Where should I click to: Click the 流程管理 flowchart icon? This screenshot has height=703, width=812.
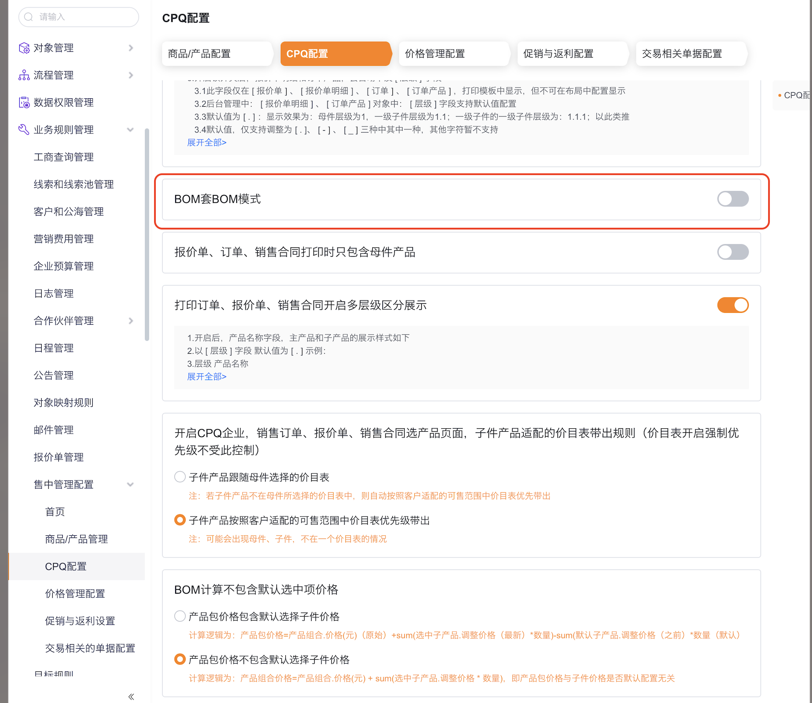pyautogui.click(x=23, y=75)
